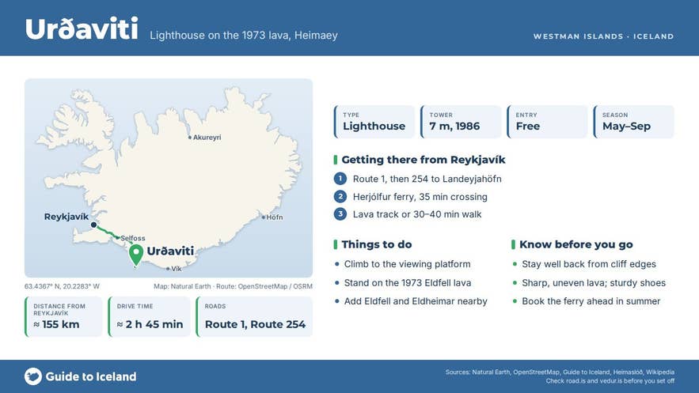
Task: Click step 2 circle for Herjólfur ferry
Action: (x=340, y=197)
